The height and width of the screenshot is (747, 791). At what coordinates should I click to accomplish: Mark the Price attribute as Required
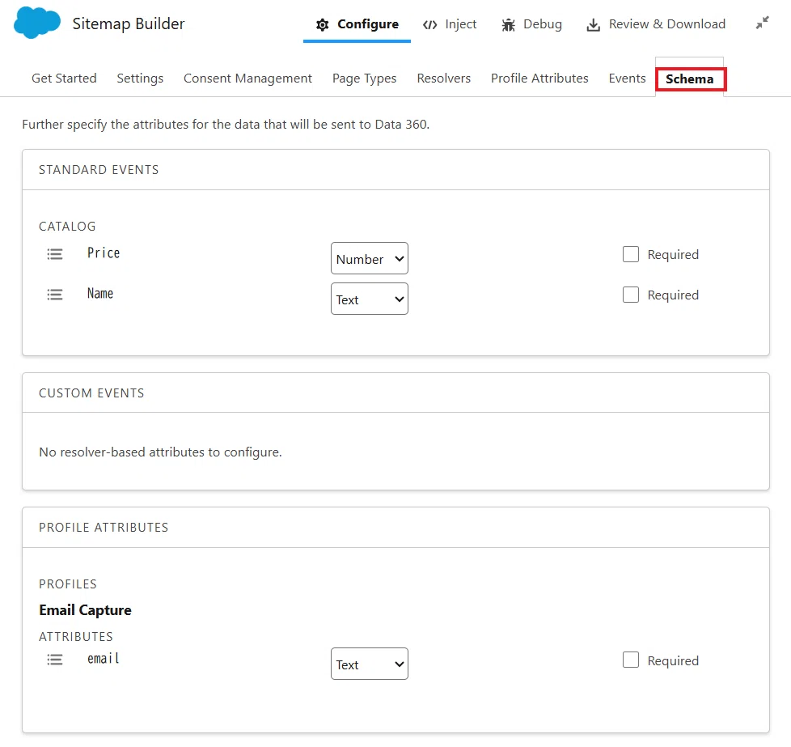[x=631, y=254]
